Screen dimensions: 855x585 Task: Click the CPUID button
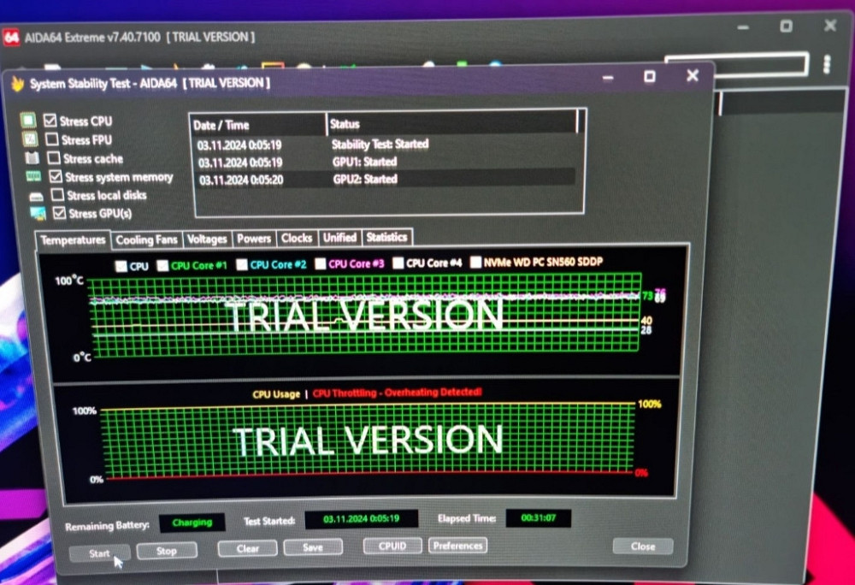click(x=391, y=546)
